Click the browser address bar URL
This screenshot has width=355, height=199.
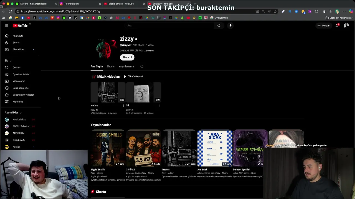point(60,11)
